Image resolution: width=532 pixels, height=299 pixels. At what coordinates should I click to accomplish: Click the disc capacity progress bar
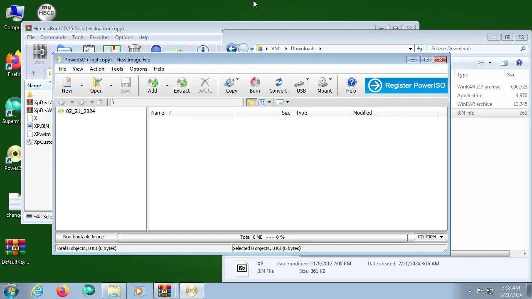point(262,237)
